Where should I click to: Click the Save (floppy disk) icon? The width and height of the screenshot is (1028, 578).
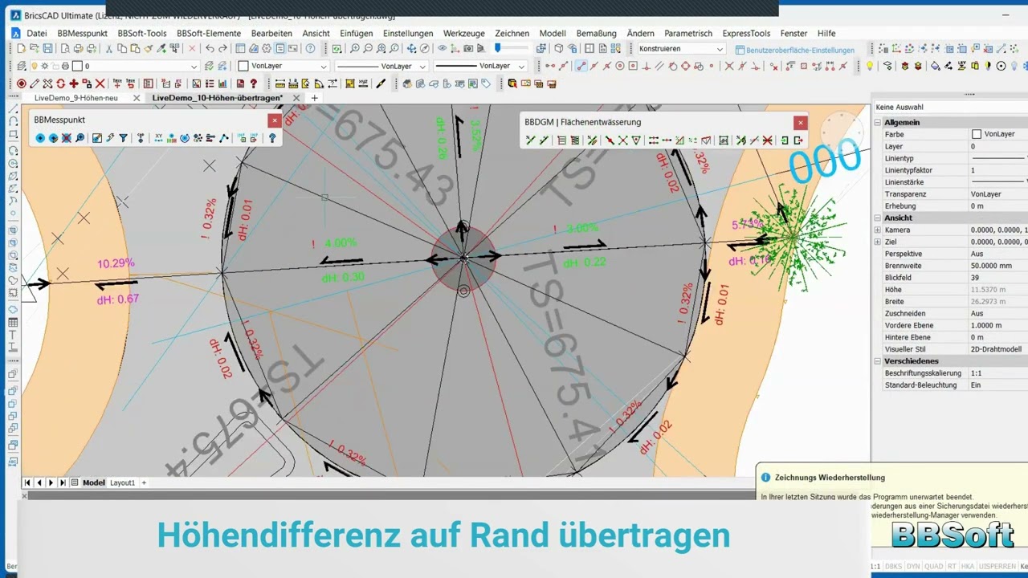click(x=47, y=48)
